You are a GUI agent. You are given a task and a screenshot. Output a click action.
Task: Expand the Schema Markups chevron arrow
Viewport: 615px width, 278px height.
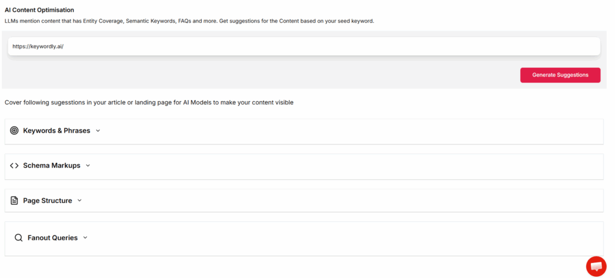click(88, 166)
